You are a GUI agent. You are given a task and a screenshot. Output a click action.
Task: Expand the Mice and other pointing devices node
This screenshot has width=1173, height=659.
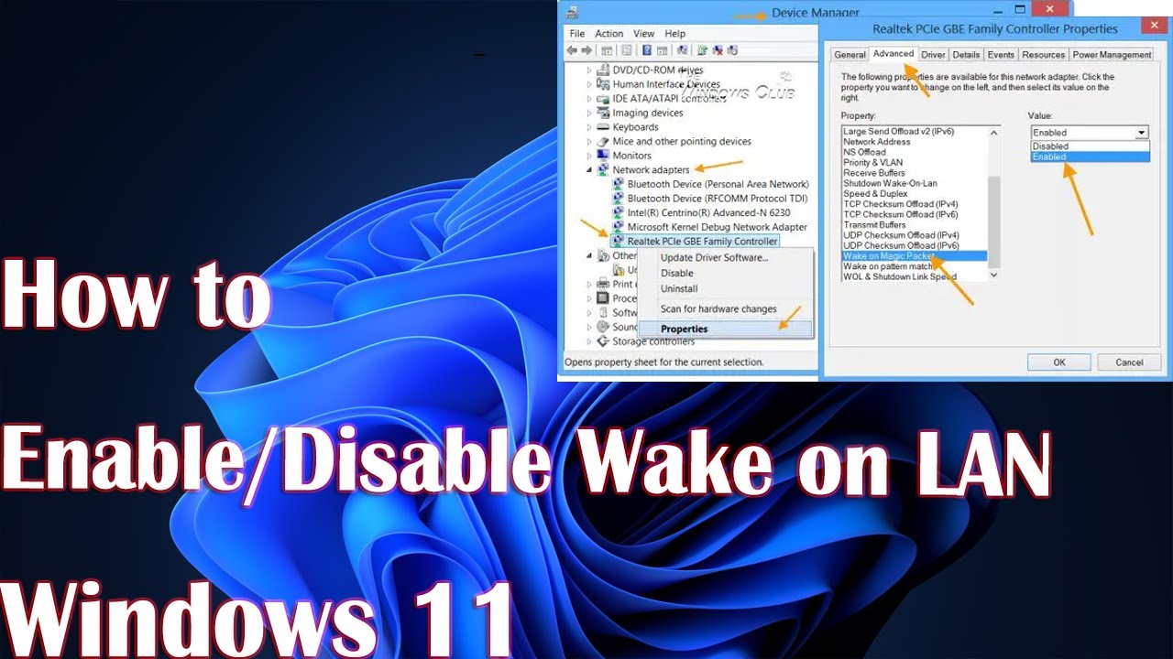pos(590,142)
